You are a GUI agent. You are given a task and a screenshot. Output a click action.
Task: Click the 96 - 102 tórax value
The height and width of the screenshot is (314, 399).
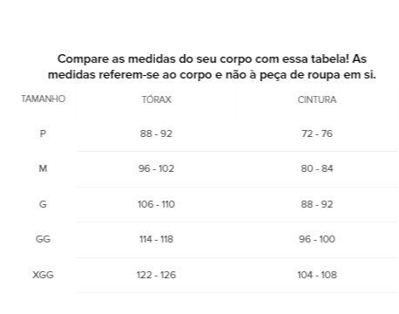coord(156,168)
